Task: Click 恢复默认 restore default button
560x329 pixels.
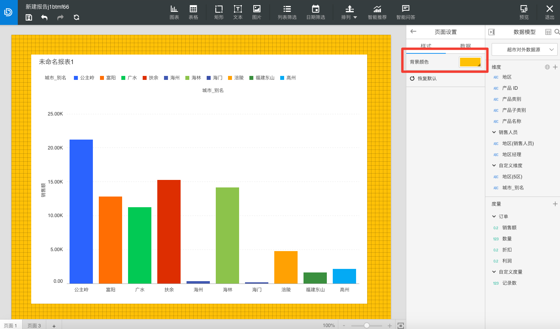Action: [423, 79]
